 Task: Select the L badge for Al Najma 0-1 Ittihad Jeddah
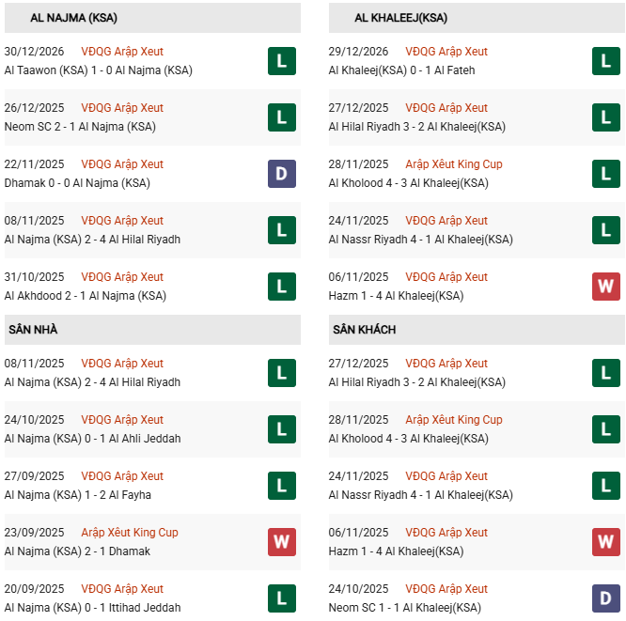pos(281,598)
